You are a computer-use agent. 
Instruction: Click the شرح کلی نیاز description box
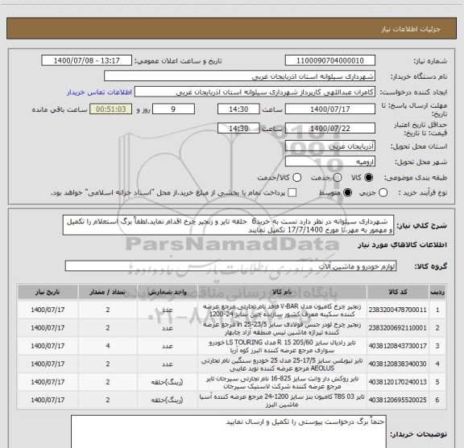[229, 225]
